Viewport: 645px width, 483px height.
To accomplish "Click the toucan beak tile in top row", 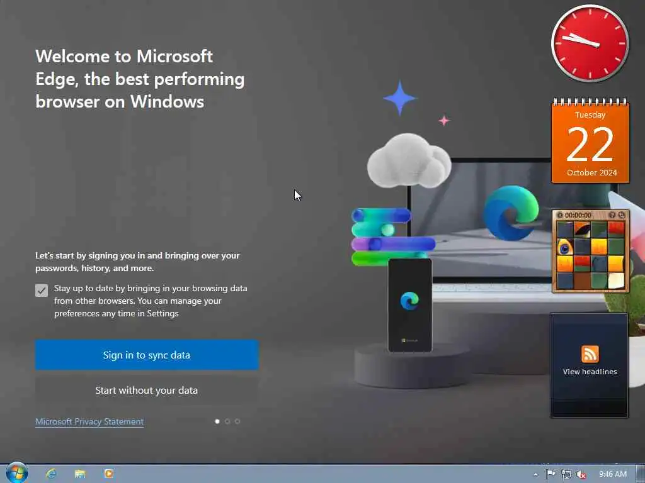I will [x=582, y=230].
